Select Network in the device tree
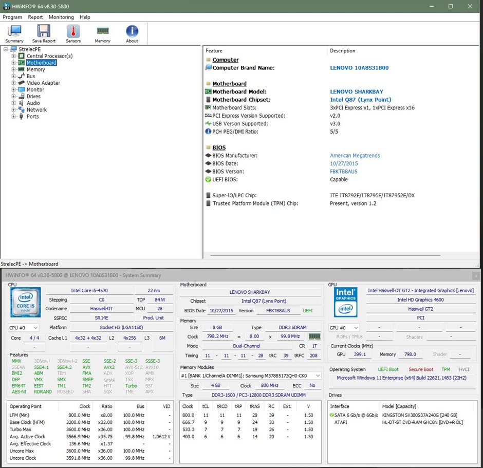Viewport: 483px width, 468px height. click(x=36, y=110)
